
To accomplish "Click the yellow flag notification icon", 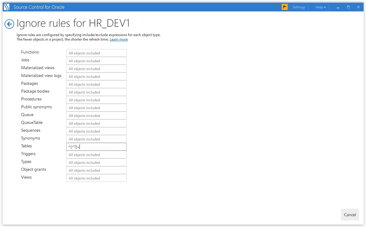I will click(x=284, y=7).
